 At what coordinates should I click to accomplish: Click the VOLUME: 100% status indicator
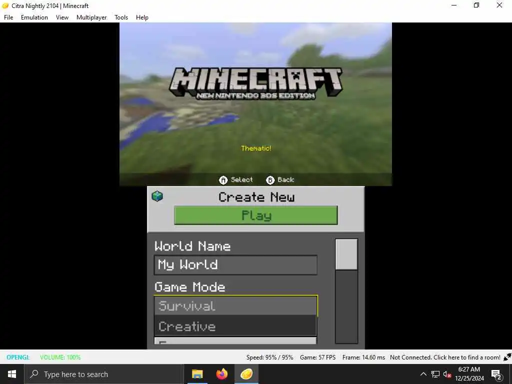pos(60,357)
